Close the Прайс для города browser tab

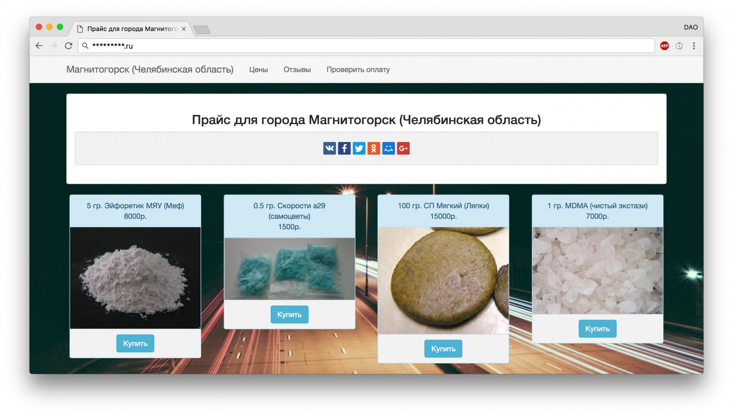click(184, 29)
